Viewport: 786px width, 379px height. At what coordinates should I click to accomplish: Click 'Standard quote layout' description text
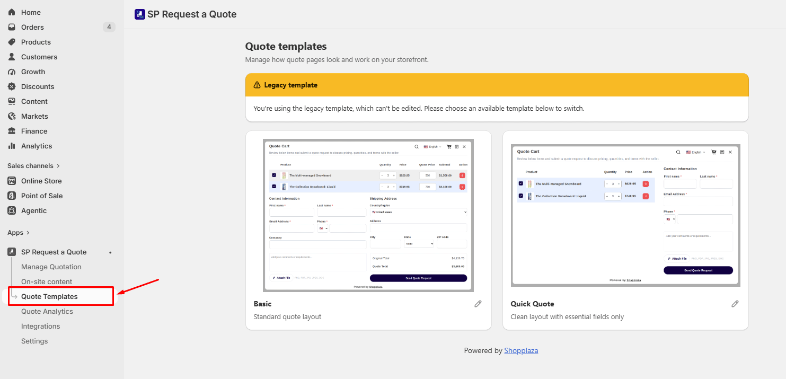[287, 316]
